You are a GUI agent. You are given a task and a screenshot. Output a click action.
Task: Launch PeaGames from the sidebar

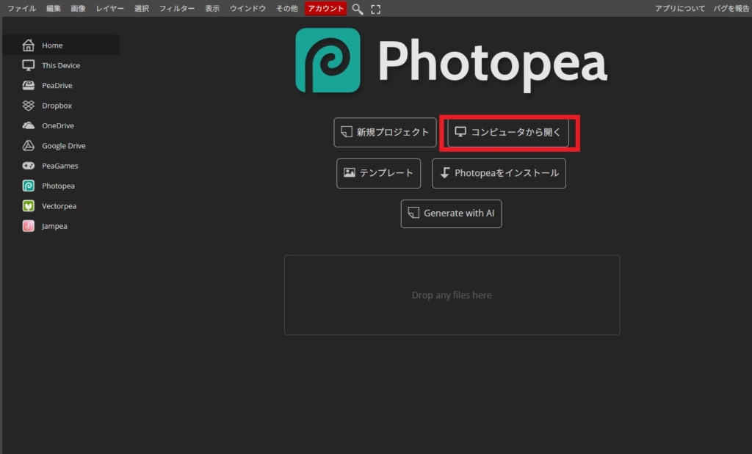[x=59, y=166]
